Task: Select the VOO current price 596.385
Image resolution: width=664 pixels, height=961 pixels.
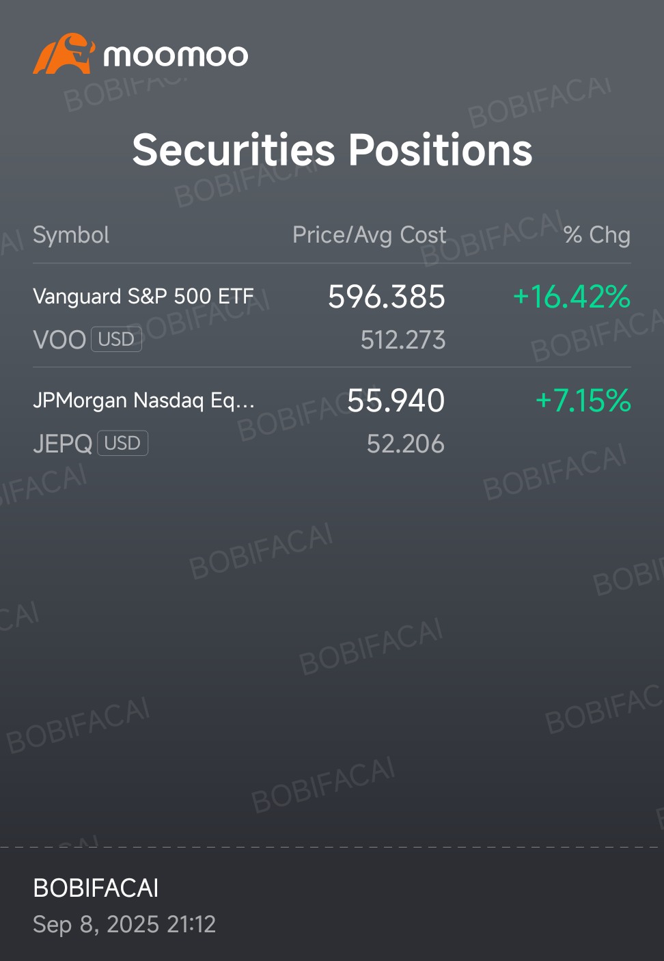Action: (x=386, y=297)
